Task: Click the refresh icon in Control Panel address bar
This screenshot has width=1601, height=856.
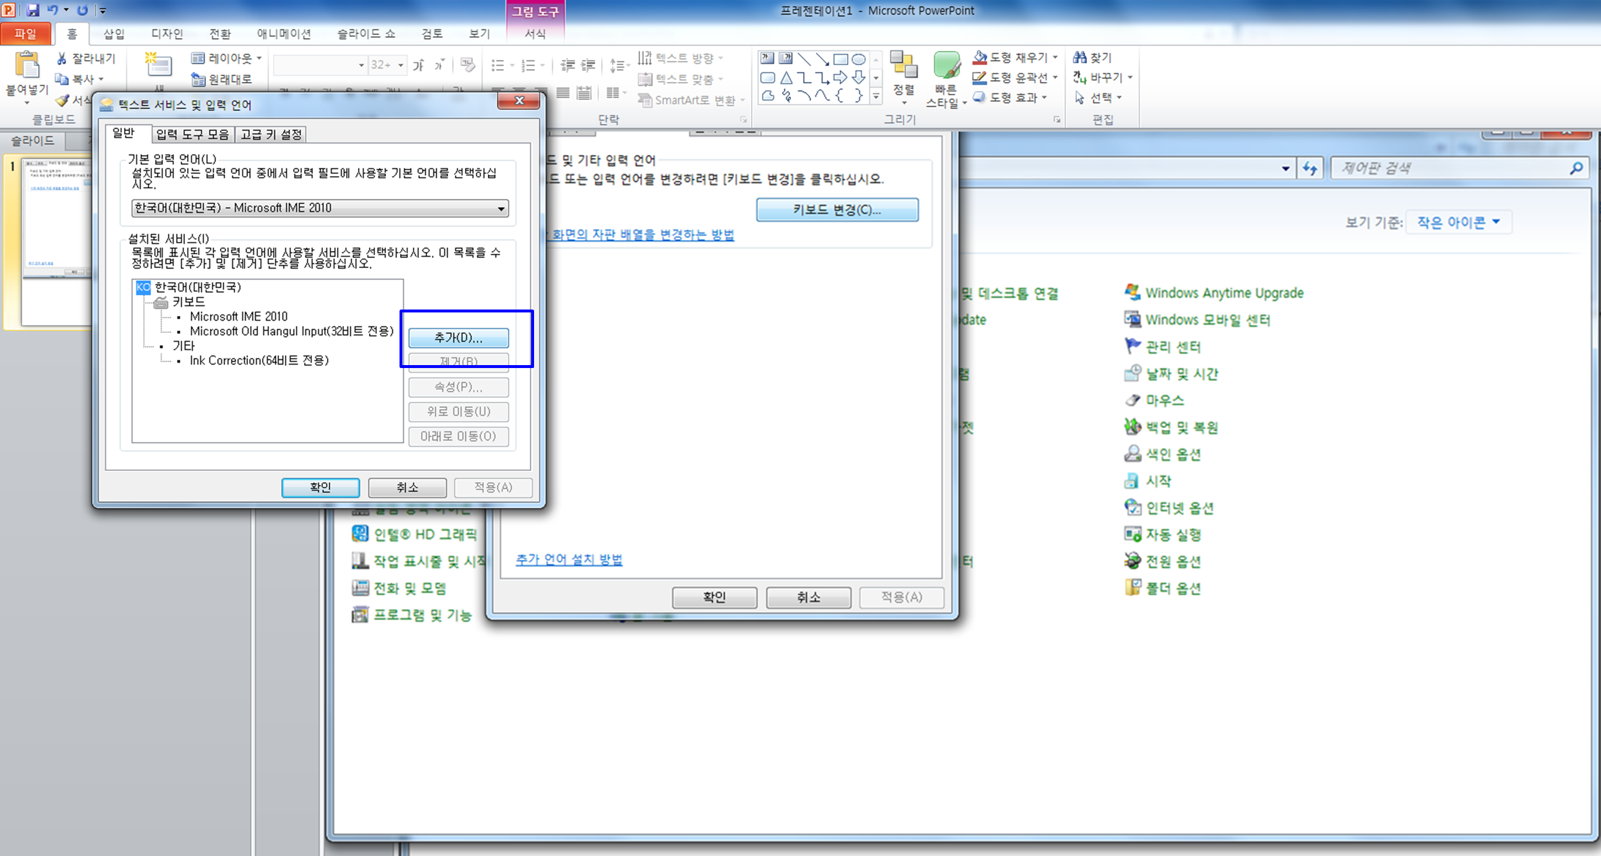Action: click(x=1310, y=168)
